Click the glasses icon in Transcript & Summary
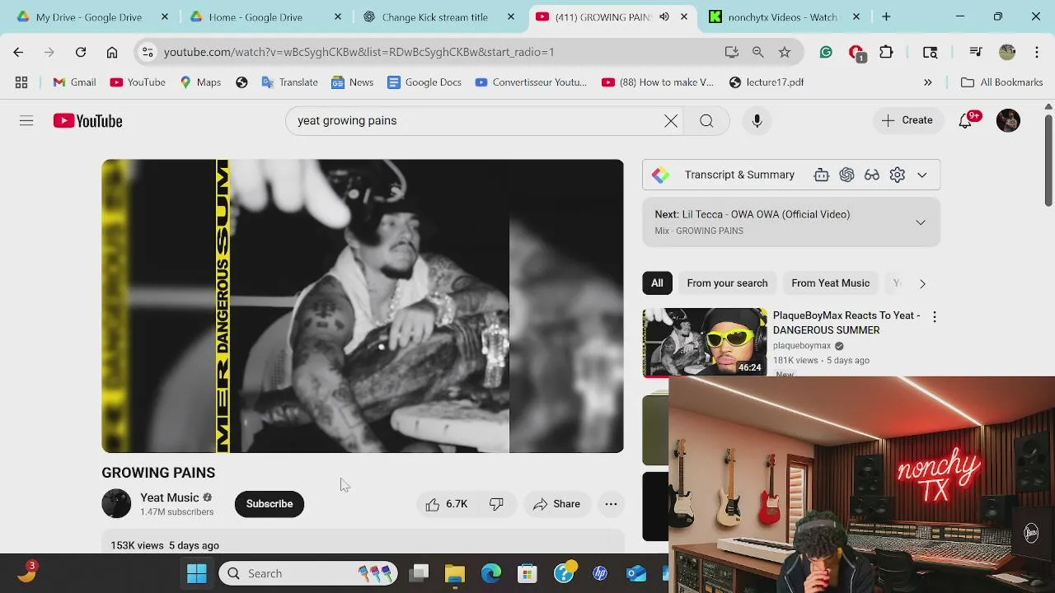This screenshot has height=593, width=1055. (872, 175)
